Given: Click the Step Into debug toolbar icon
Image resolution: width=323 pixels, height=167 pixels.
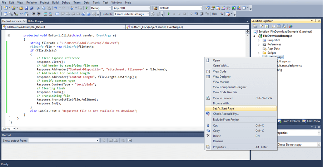Looking at the screenshot, I should tap(196, 14).
